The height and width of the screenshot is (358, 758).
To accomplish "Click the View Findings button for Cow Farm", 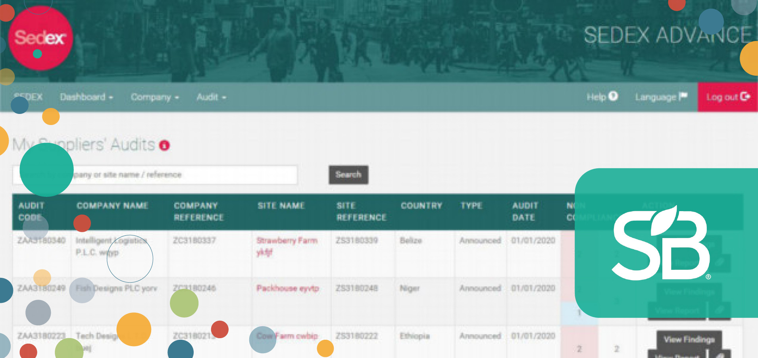I will (689, 339).
